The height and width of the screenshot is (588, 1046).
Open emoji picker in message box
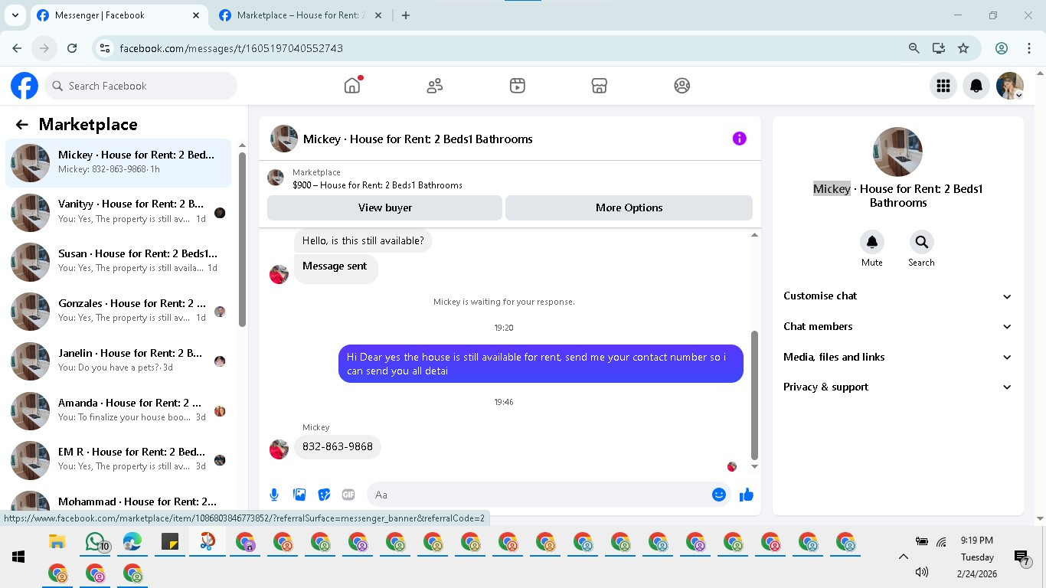[719, 495]
